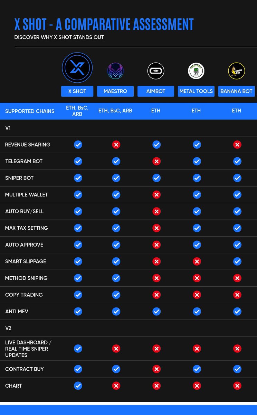Click the Maestro purple logo

click(115, 71)
